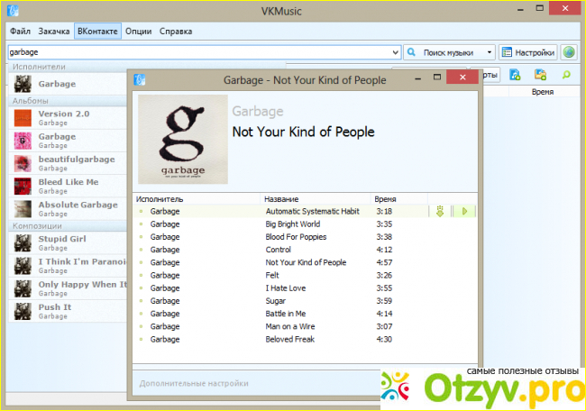Screen dimensions: 586x411
Task: Open the ВКонтакте menu
Action: (96, 31)
